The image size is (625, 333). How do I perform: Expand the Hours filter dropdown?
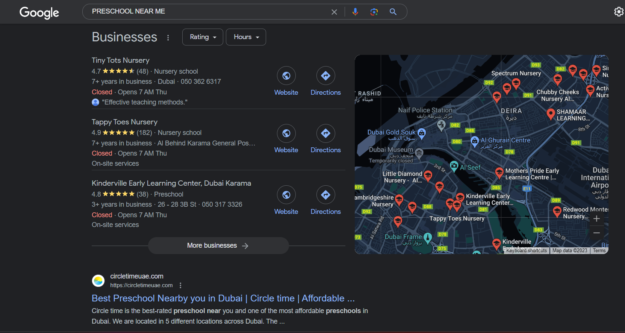tap(246, 37)
